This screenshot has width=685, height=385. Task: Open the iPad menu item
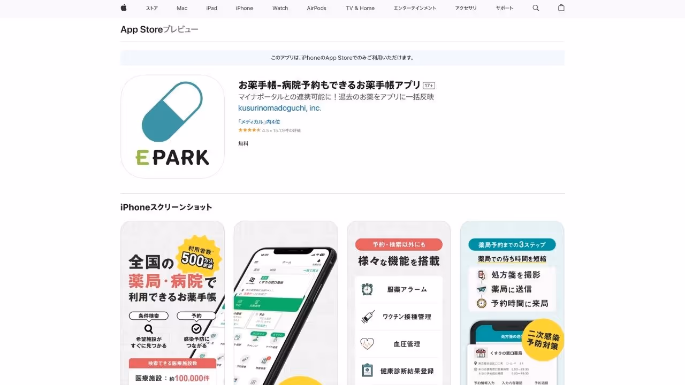(212, 8)
